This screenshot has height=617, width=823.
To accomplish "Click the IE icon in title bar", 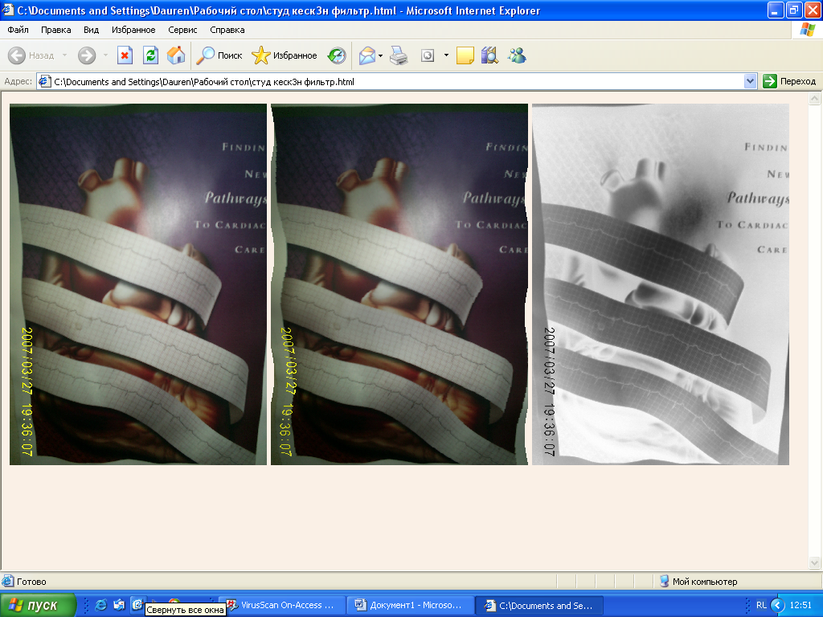I will [x=8, y=10].
